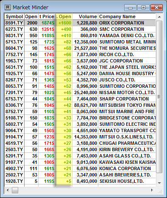The width and height of the screenshot is (167, 198).
Task: Click volume value 1,228,880
Action: [87, 23]
